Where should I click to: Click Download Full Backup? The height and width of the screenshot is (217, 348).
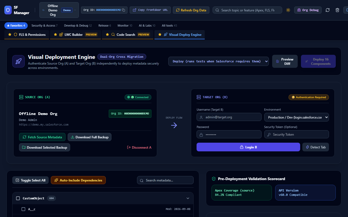tap(89, 137)
